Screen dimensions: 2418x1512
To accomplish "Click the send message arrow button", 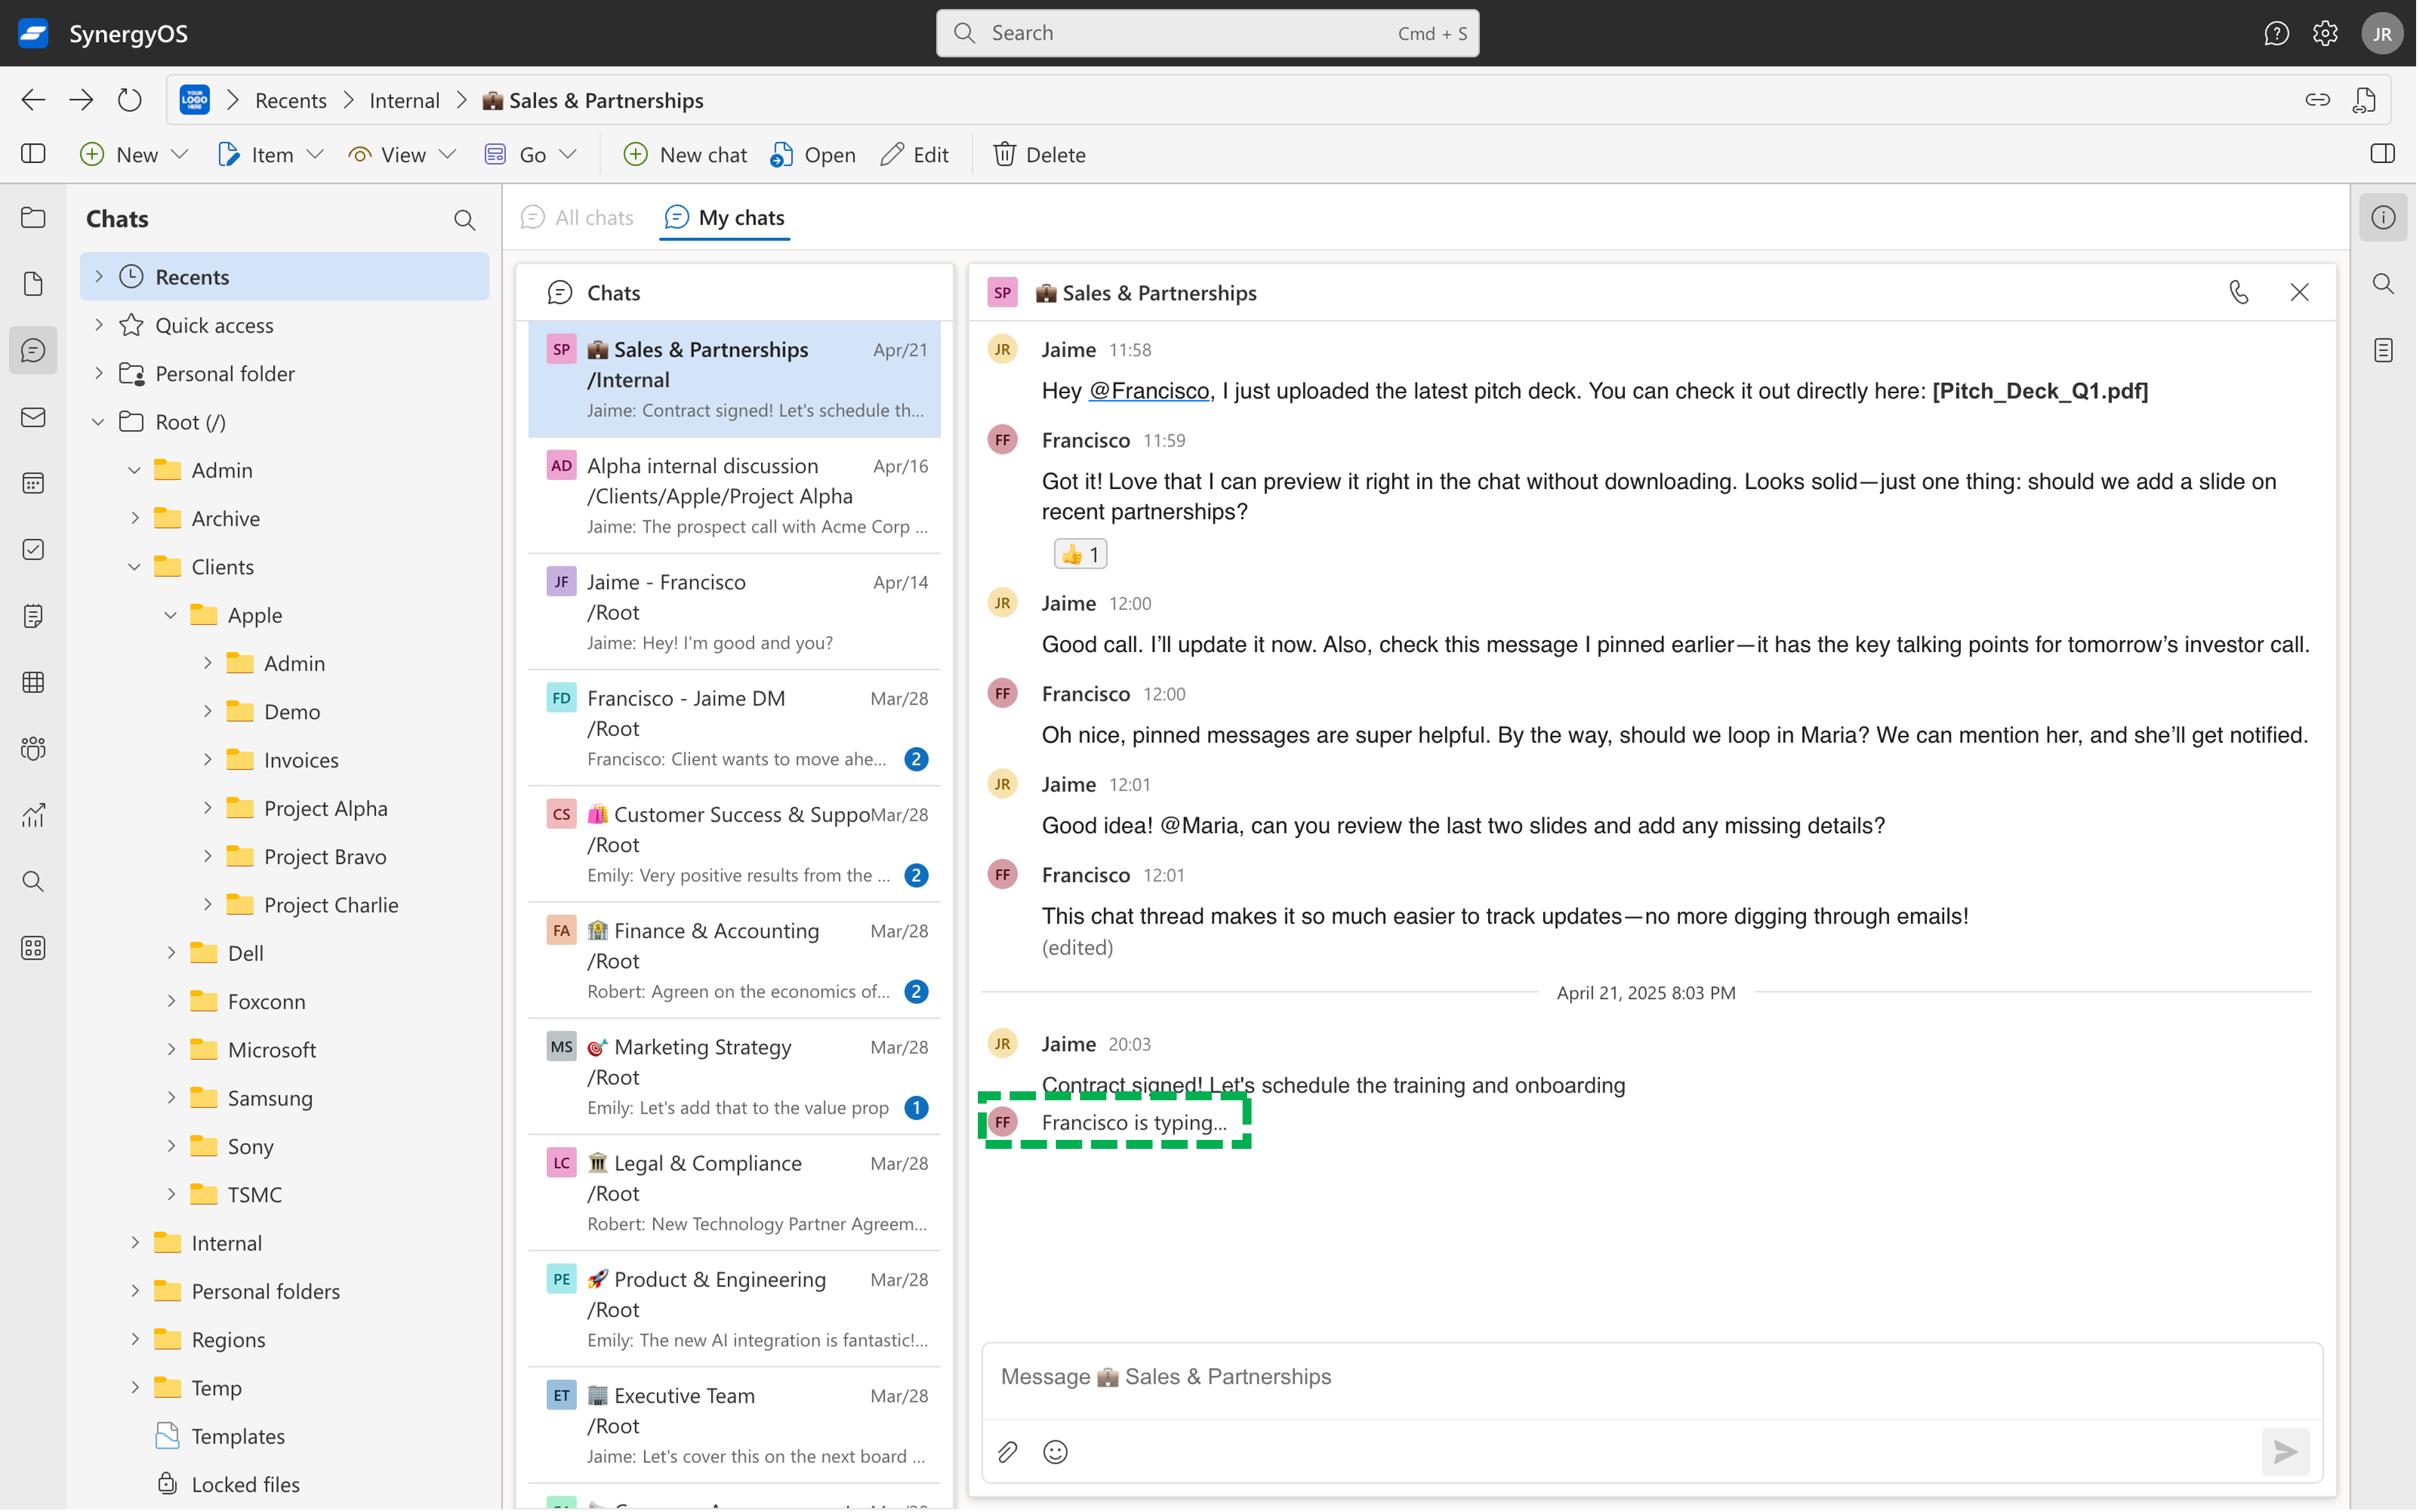I will tap(2285, 1451).
